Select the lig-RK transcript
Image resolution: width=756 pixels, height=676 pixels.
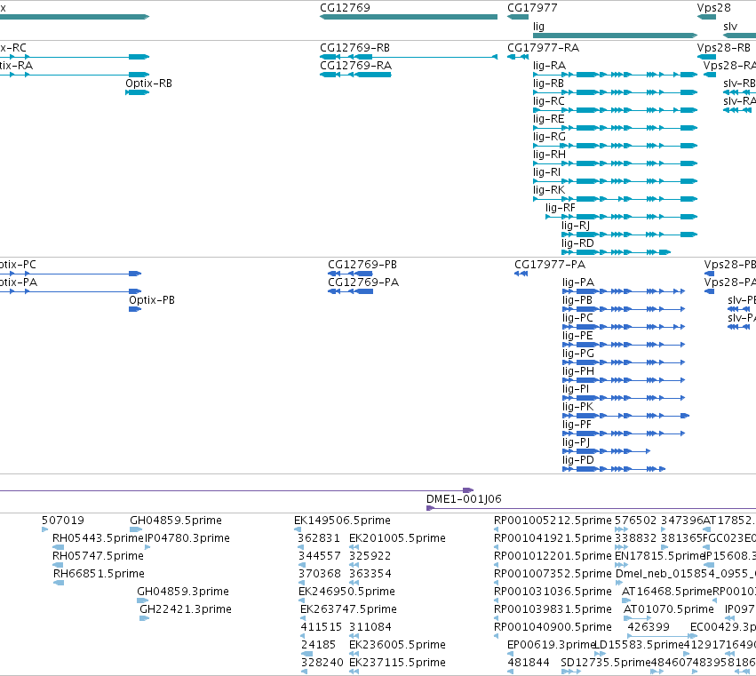(x=549, y=190)
